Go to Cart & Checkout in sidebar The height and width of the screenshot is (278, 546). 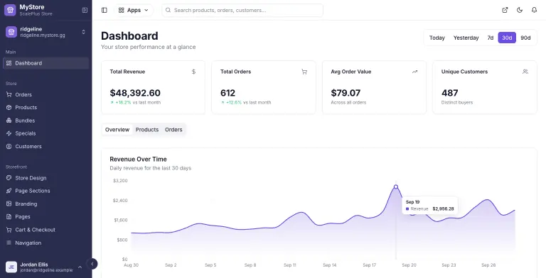point(46,230)
